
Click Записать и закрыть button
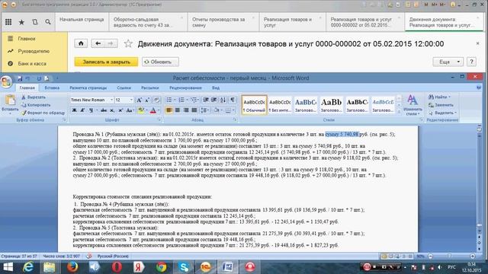pos(106,62)
